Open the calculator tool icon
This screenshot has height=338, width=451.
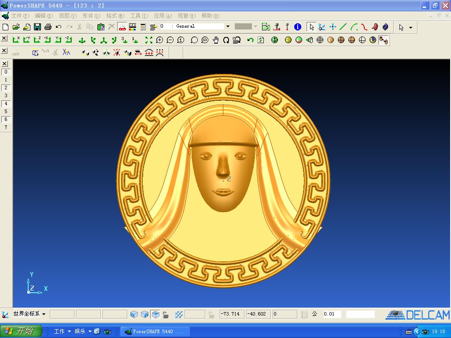[x=143, y=27]
